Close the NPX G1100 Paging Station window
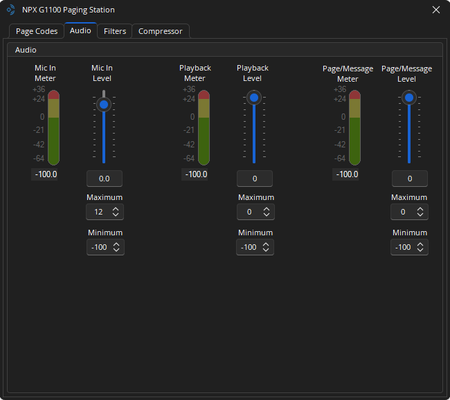The width and height of the screenshot is (450, 400). 435,10
